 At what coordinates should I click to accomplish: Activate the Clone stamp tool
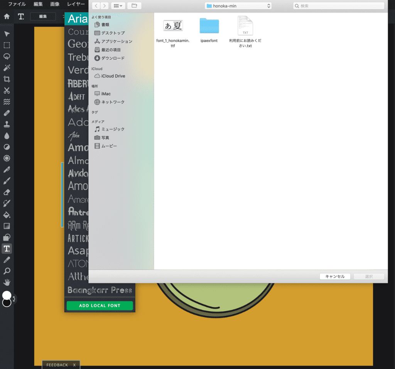pos(6,124)
